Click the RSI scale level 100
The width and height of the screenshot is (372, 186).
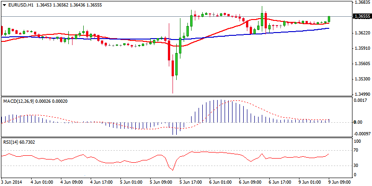coord(357,141)
